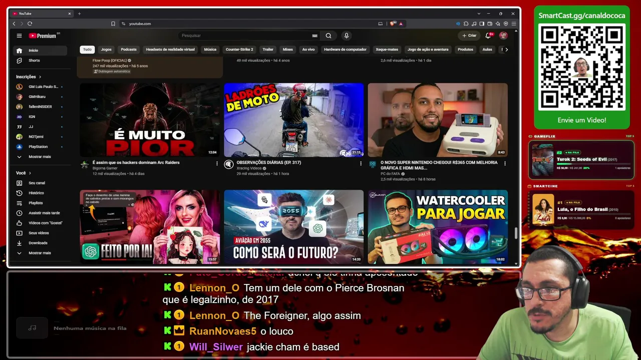The width and height of the screenshot is (641, 360).
Task: Open Assistir mais tarde list
Action: pos(40,213)
